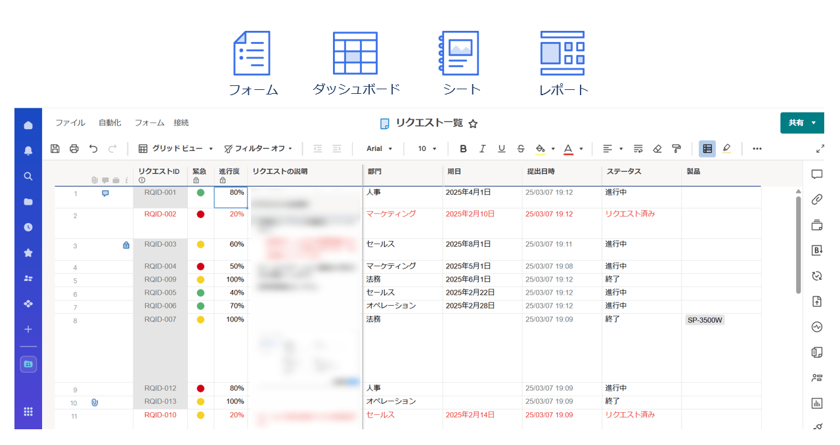This screenshot has width=840, height=445.
Task: Toggle bold formatting in the toolbar
Action: pos(463,148)
